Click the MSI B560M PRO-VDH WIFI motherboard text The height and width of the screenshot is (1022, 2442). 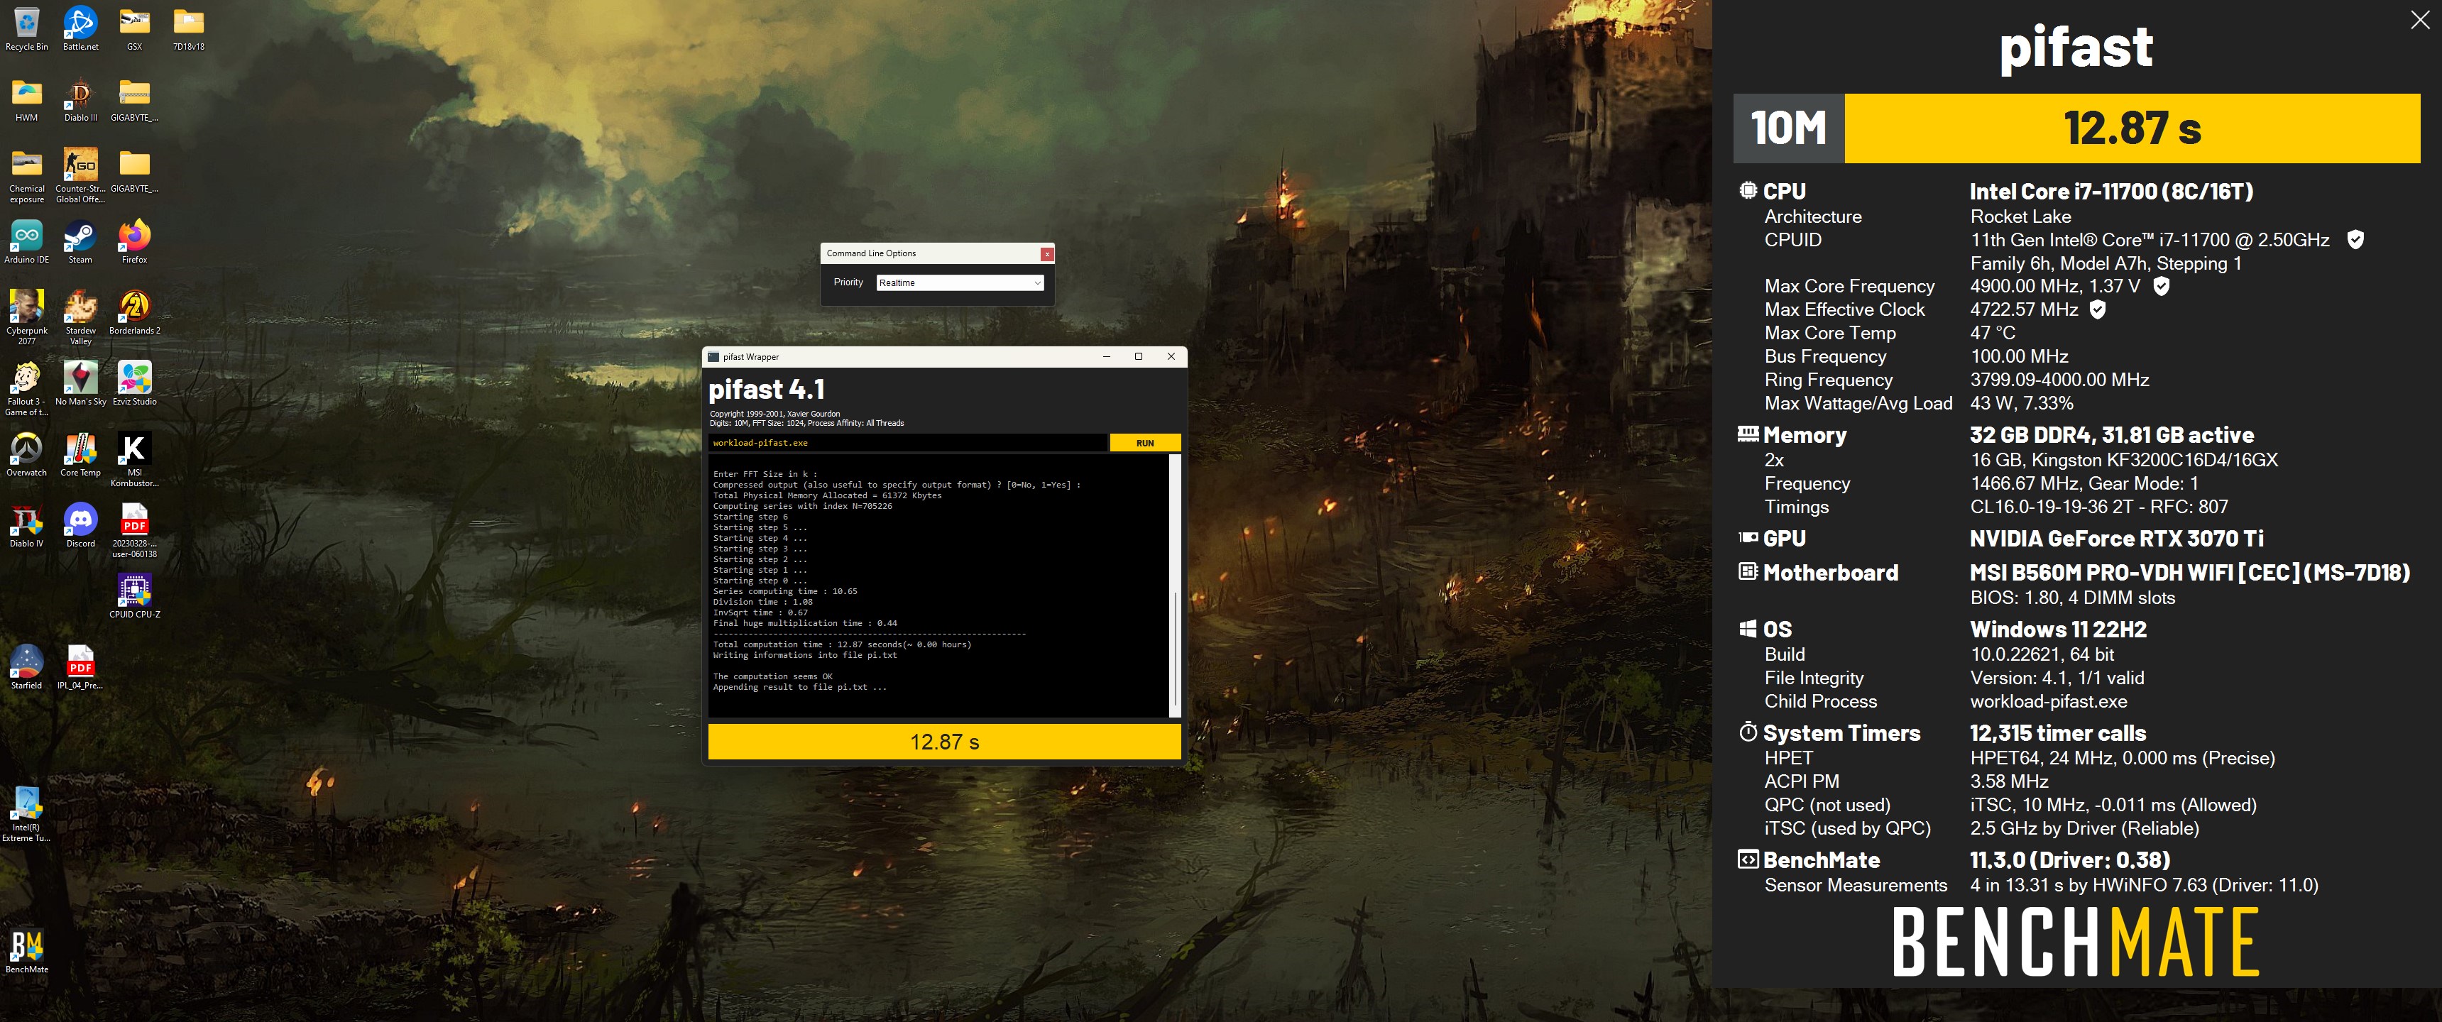[2190, 573]
